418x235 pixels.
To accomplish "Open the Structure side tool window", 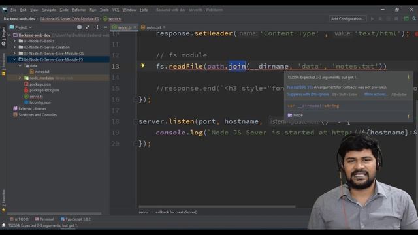I will coord(3,64).
